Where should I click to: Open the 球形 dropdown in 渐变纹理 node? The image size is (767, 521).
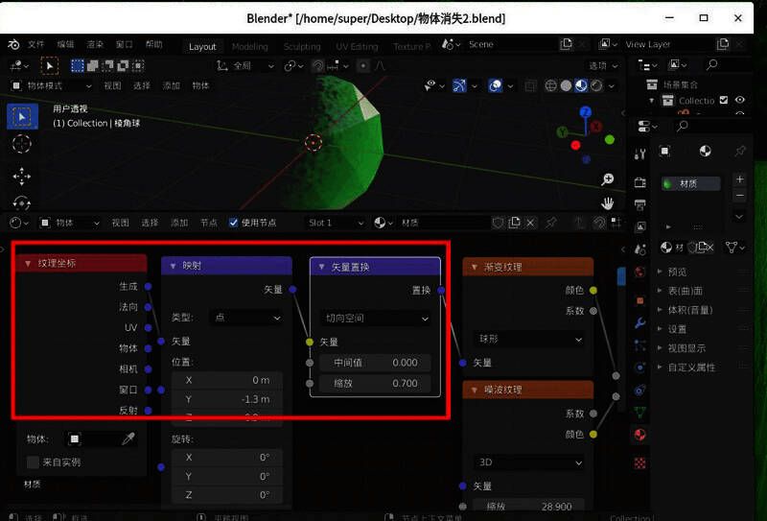tap(529, 339)
